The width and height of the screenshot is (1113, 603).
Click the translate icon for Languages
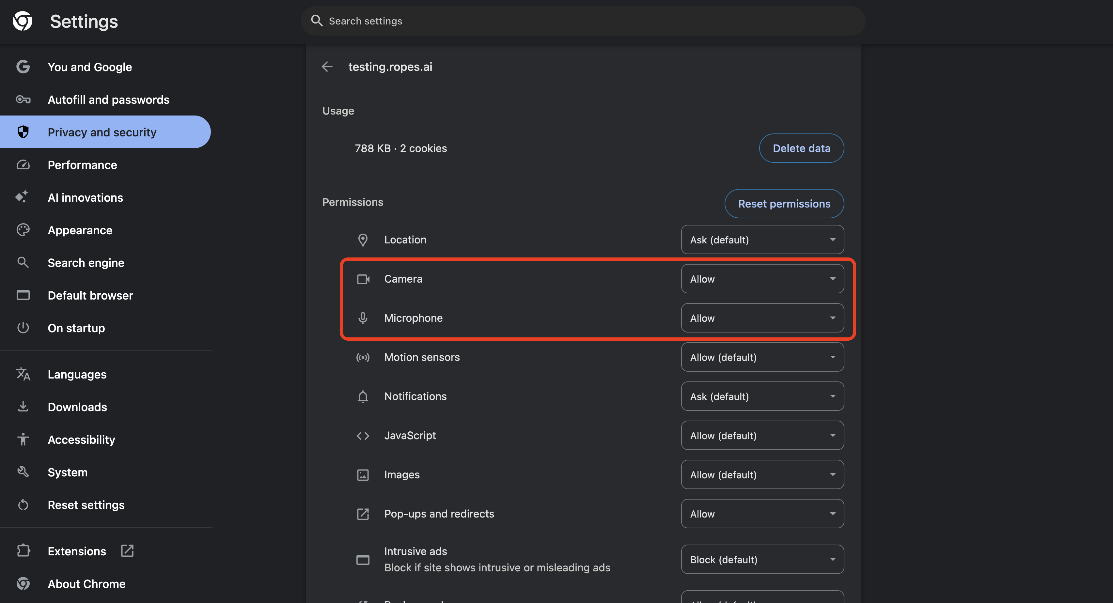23,374
